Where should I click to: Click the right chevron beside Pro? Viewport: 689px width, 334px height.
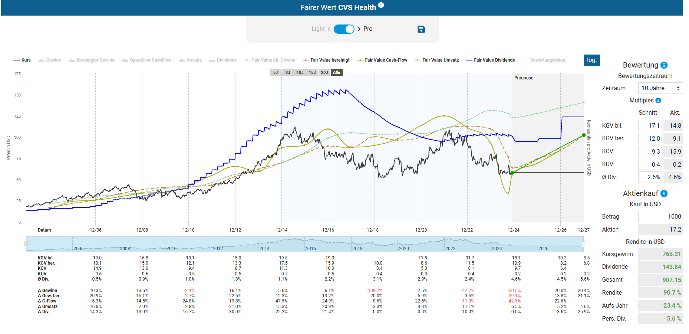click(359, 29)
